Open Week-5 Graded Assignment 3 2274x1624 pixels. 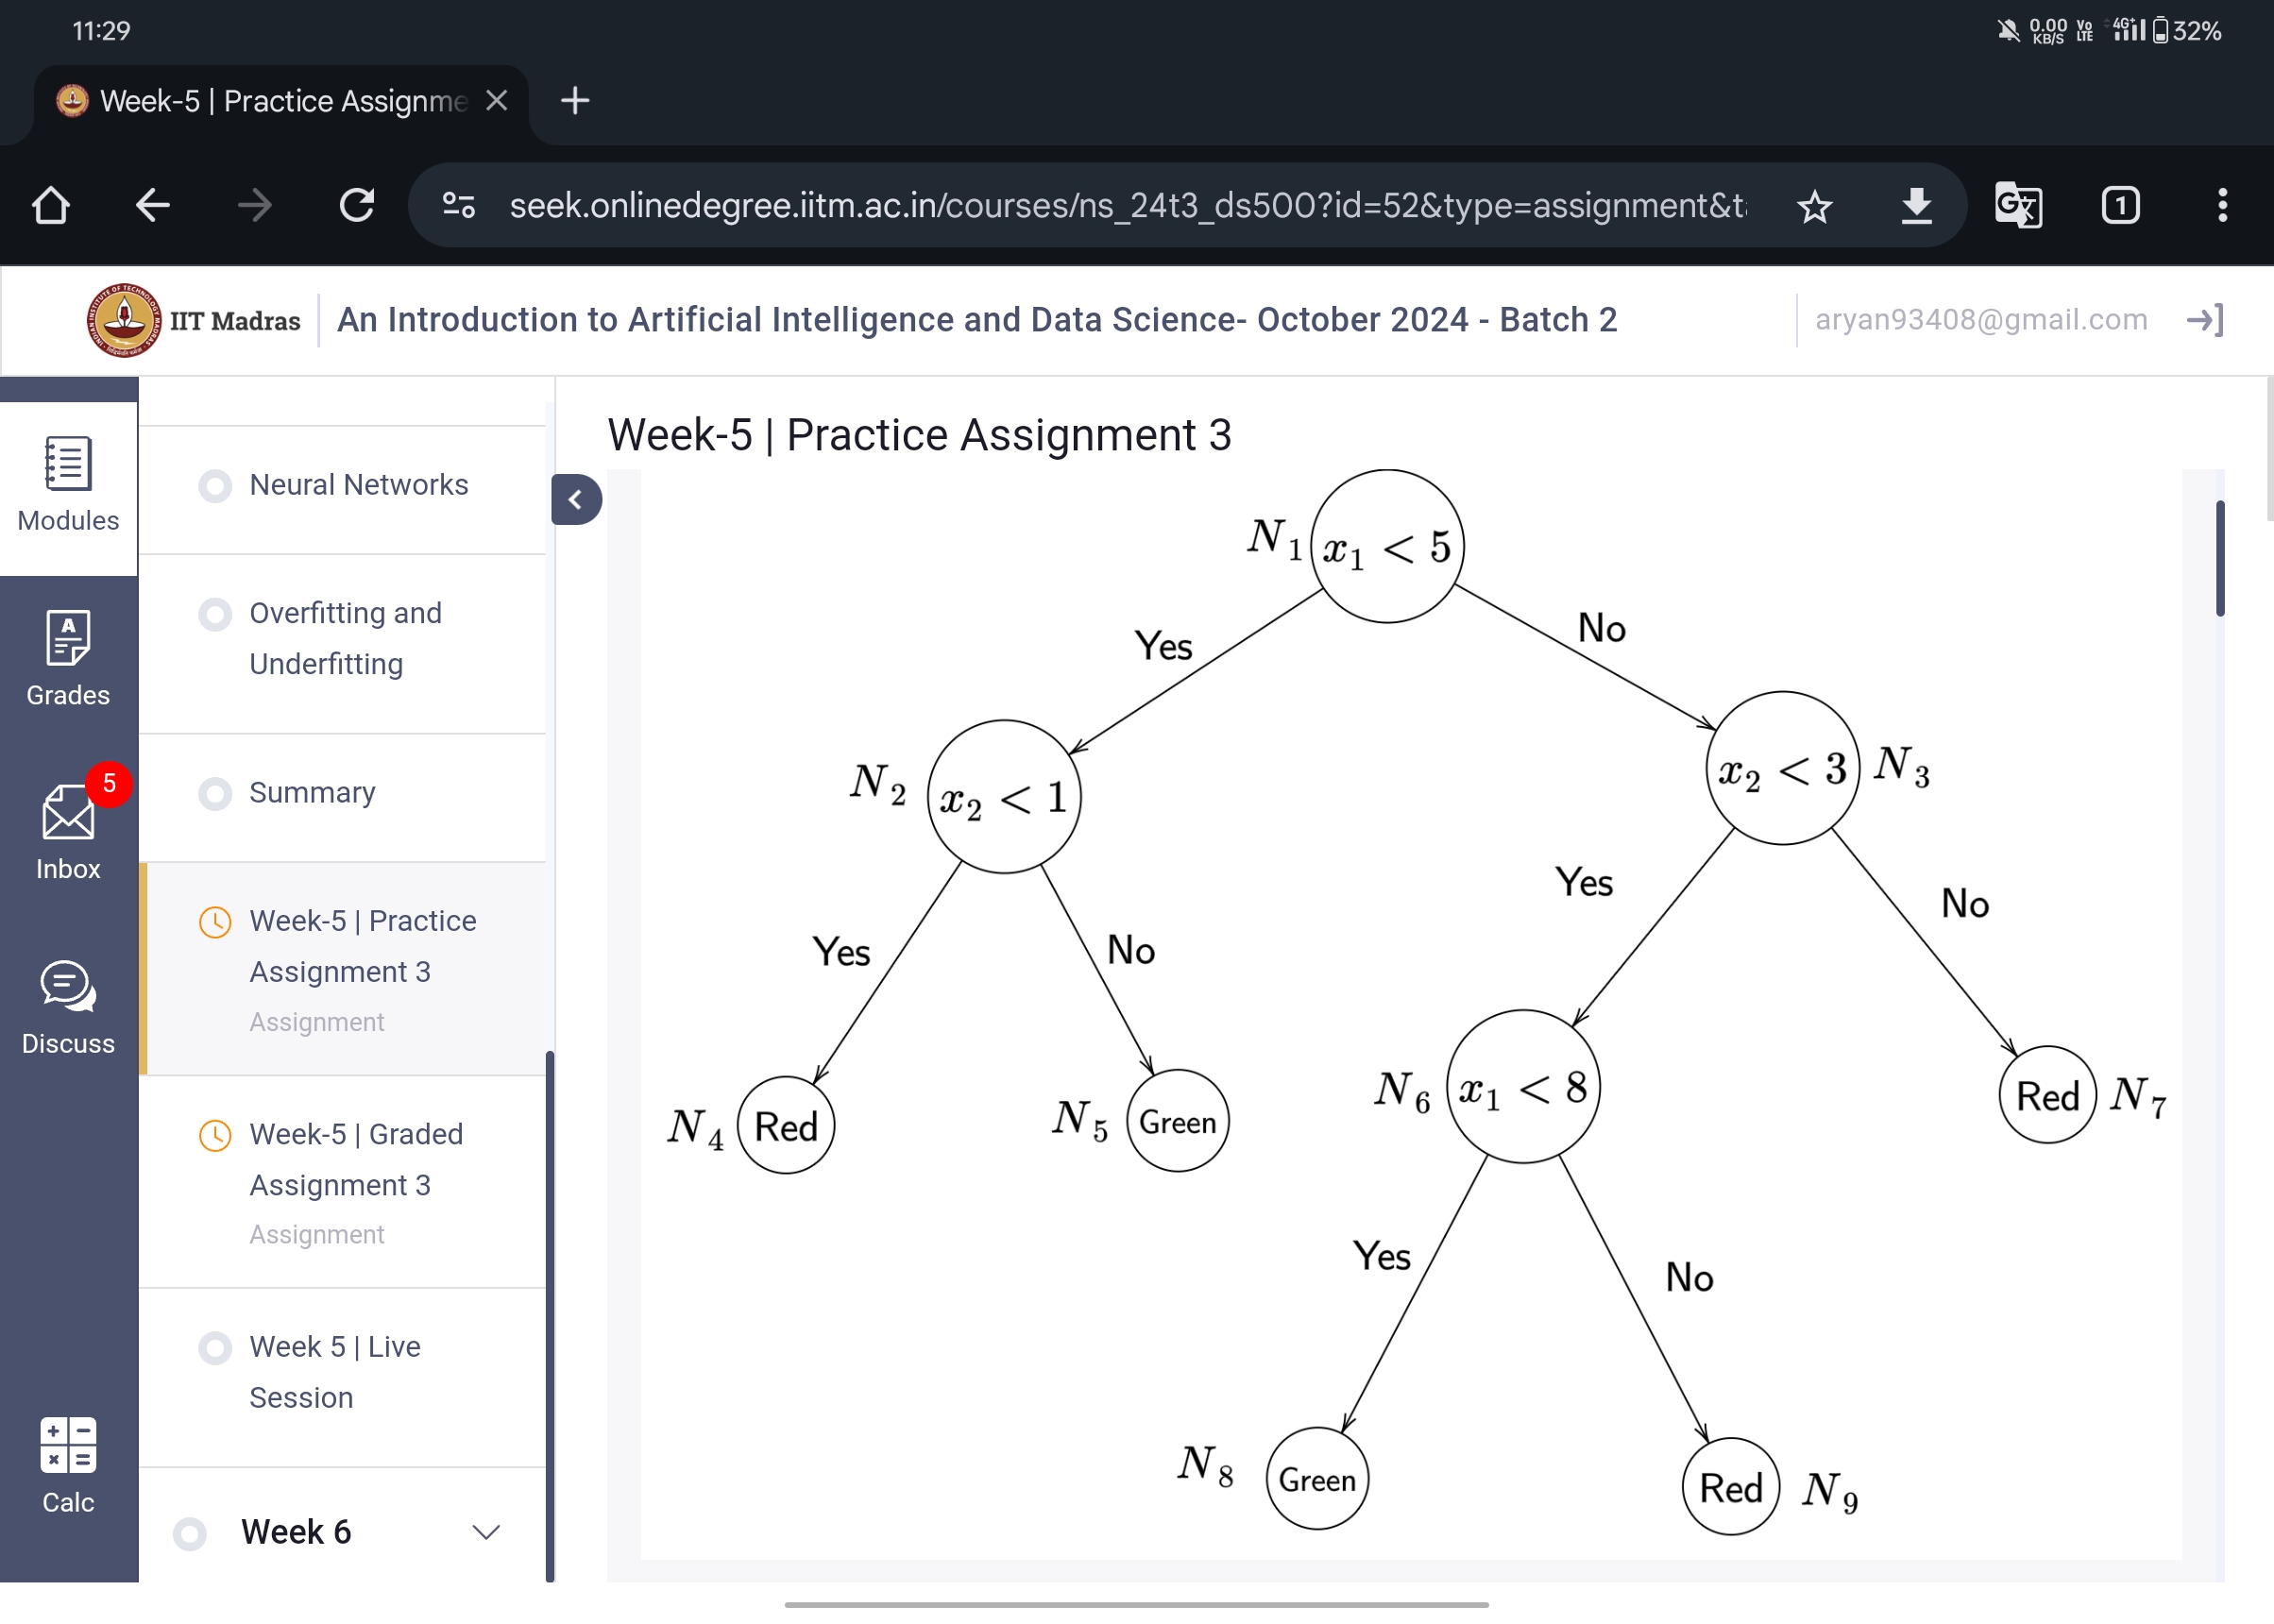357,1157
